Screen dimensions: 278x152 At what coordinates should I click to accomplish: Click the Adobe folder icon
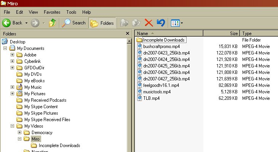click(19, 55)
